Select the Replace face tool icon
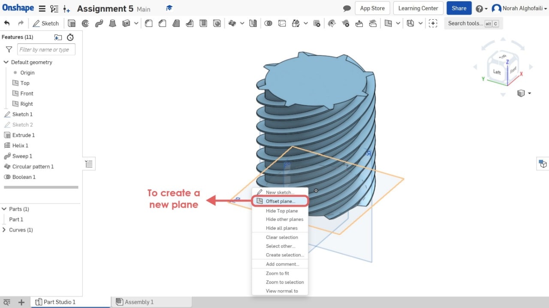Viewport: 549px width, 308px height. pyautogui.click(x=373, y=24)
